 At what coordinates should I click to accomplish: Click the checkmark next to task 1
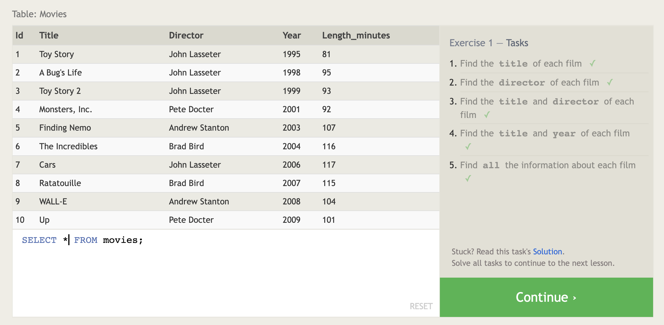592,63
